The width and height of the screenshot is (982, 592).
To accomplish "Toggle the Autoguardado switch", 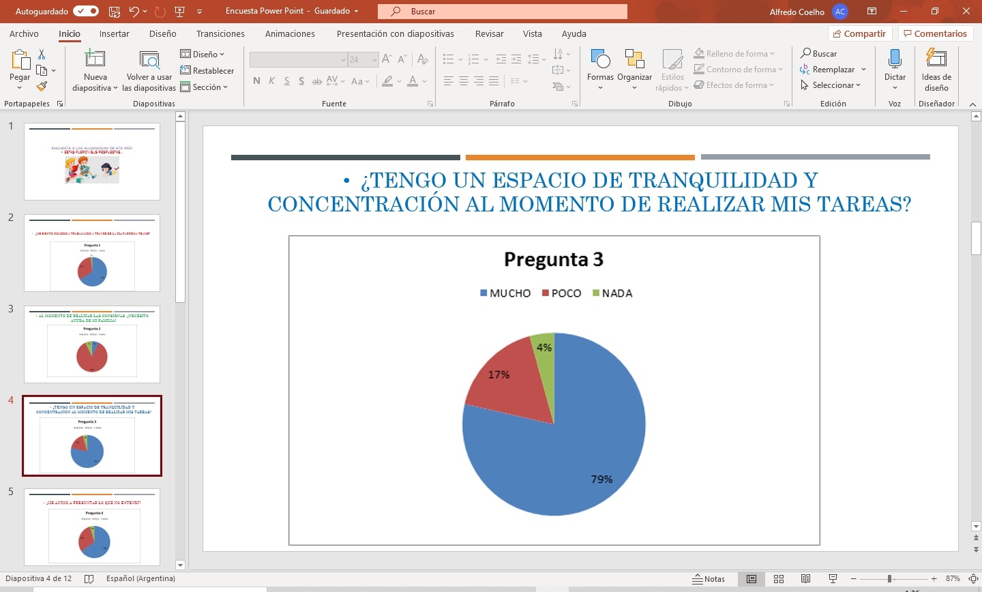I will click(x=85, y=12).
